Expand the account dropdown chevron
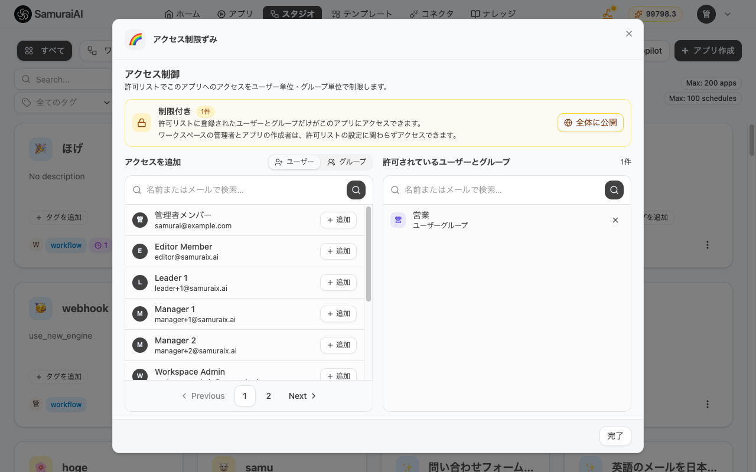Screen dimensions: 756x472 click(728, 14)
